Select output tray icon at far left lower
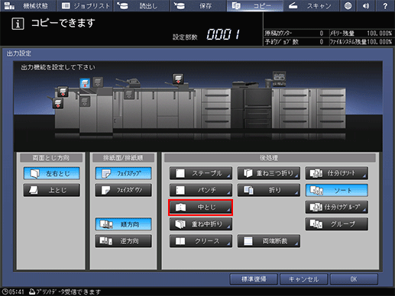The width and height of the screenshot is (395, 296). click(58, 104)
